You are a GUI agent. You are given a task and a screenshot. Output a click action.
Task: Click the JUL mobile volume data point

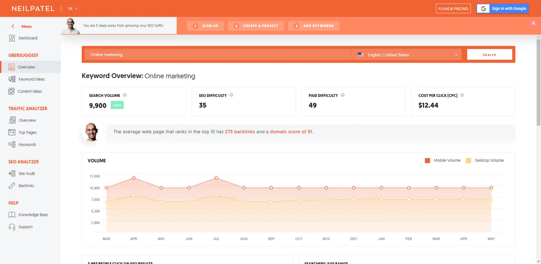click(216, 178)
